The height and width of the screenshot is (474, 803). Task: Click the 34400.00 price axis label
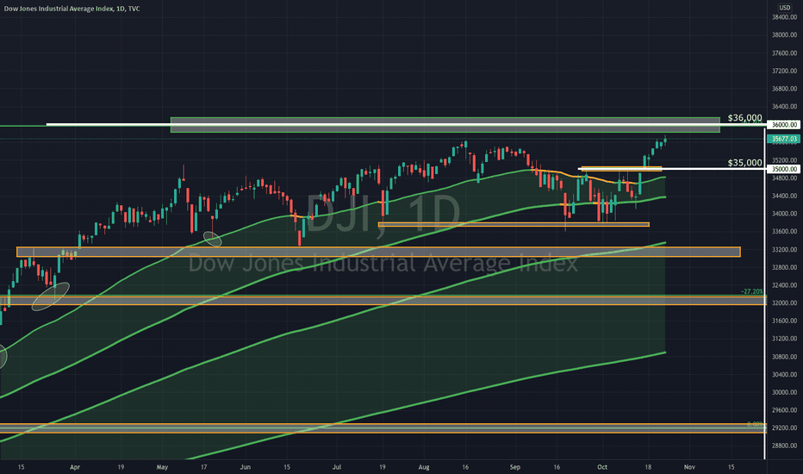point(784,196)
